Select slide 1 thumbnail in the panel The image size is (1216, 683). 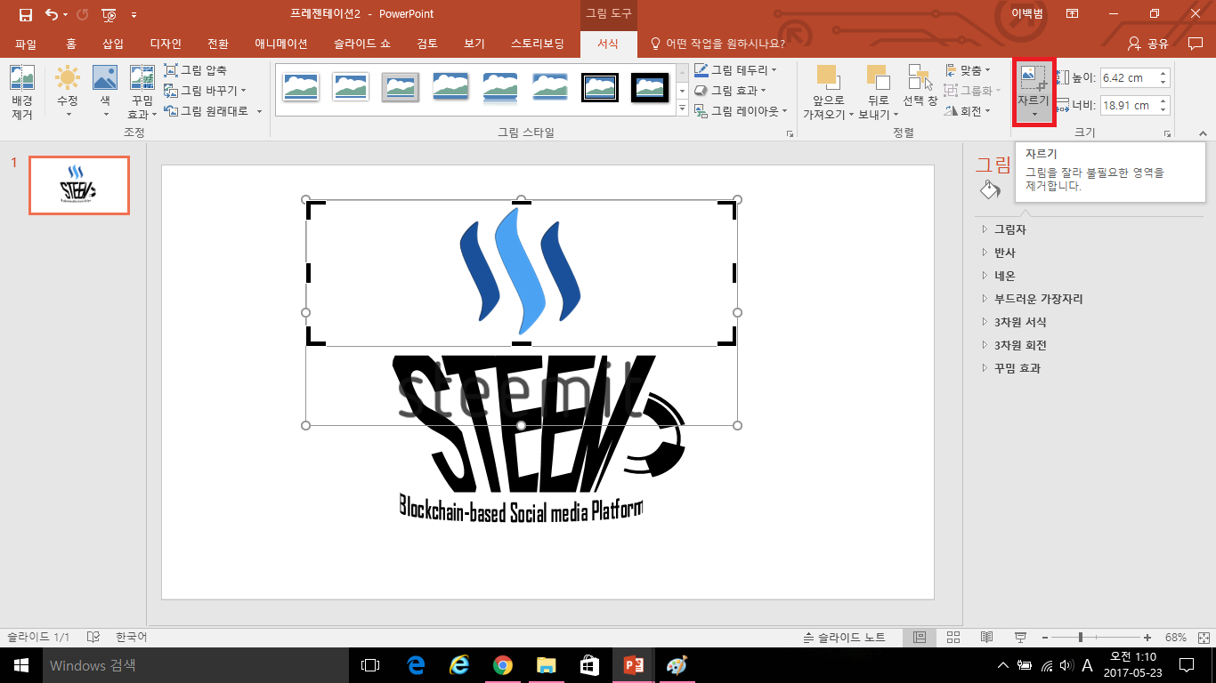tap(79, 185)
